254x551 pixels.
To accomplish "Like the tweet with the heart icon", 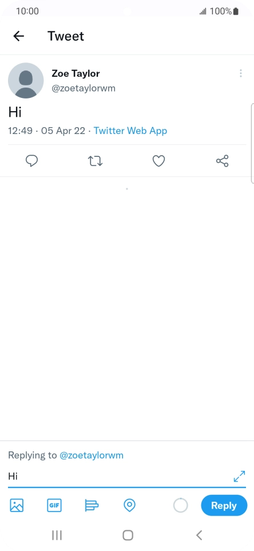I will click(x=158, y=161).
